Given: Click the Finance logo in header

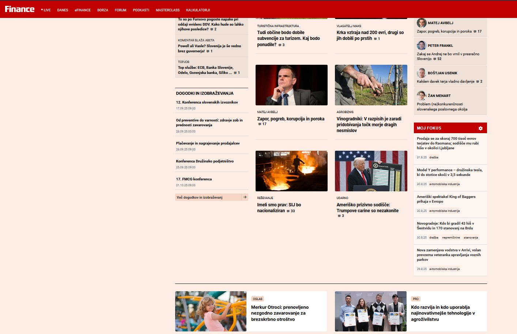Looking at the screenshot, I should tap(20, 9).
